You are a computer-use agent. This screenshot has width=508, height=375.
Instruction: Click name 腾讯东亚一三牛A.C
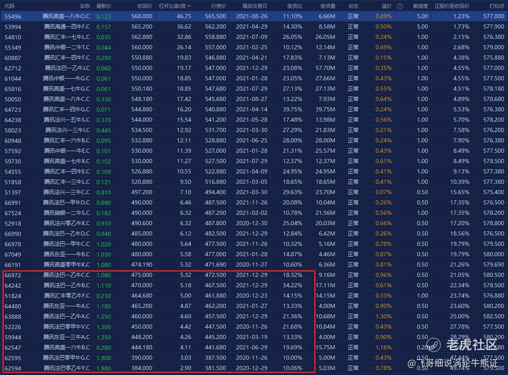tap(66, 337)
